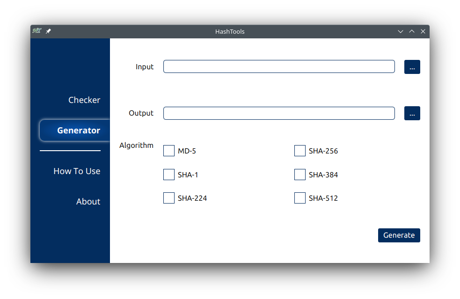460x299 pixels.
Task: Select the Generator sidebar tab
Action: [75, 130]
